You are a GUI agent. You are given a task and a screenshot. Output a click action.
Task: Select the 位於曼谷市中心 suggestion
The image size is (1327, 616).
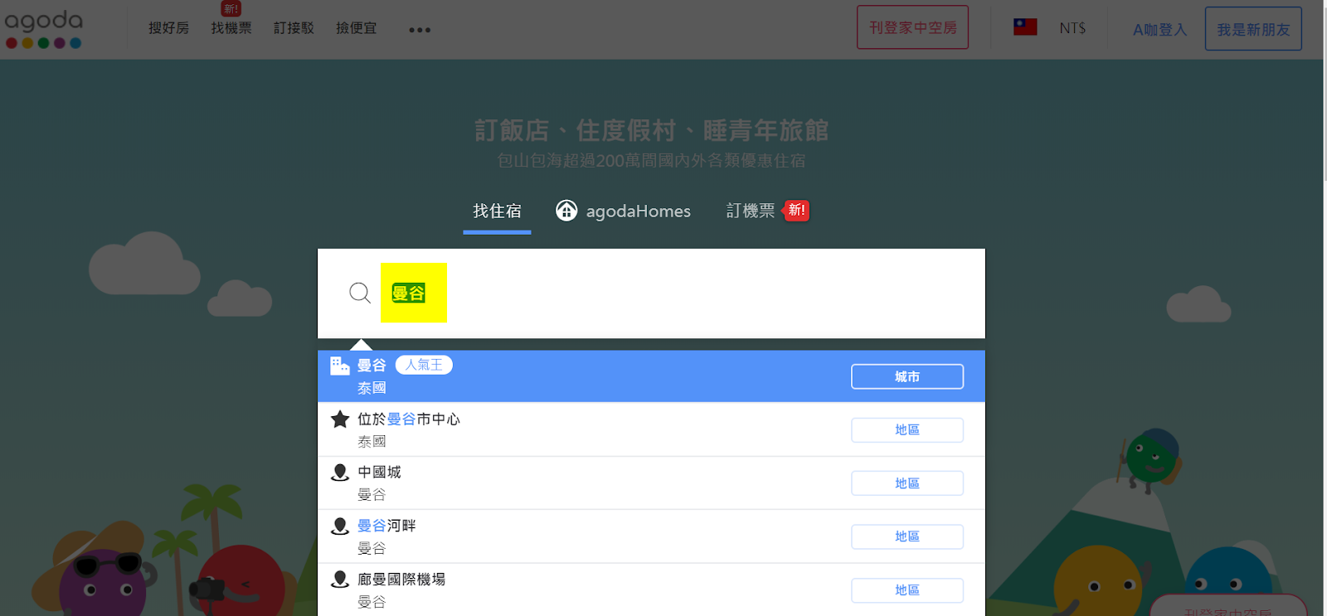click(x=651, y=429)
